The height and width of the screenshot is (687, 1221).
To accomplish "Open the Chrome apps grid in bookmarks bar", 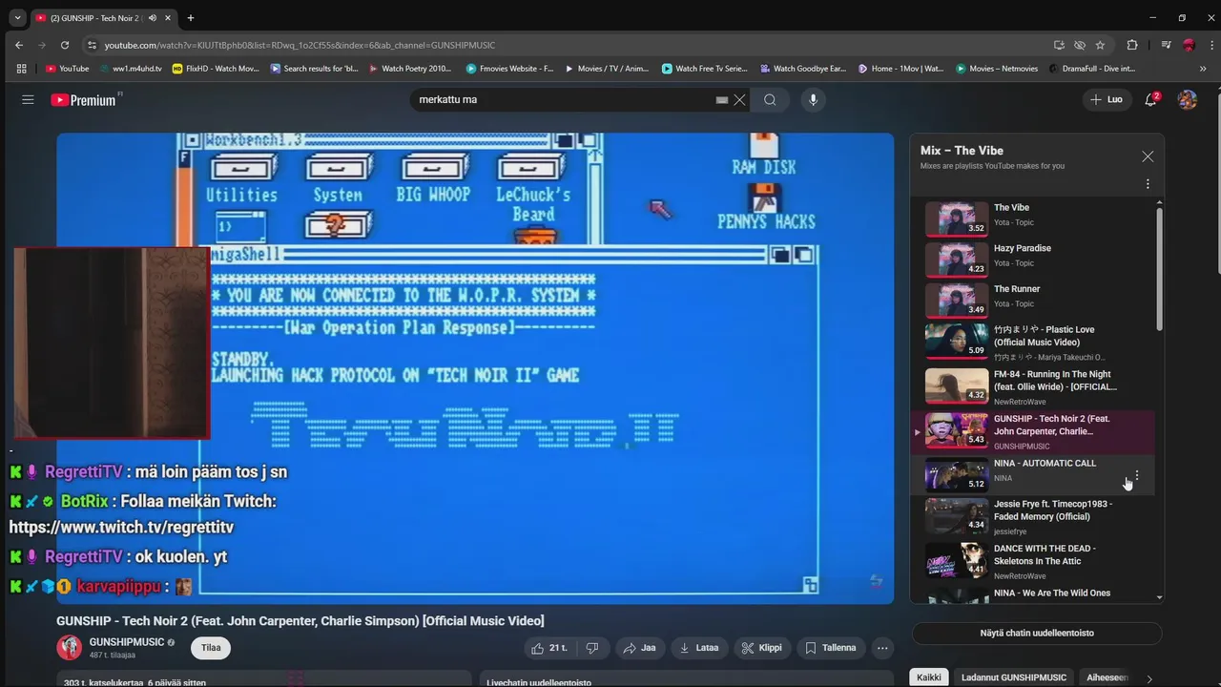I will 21,69.
